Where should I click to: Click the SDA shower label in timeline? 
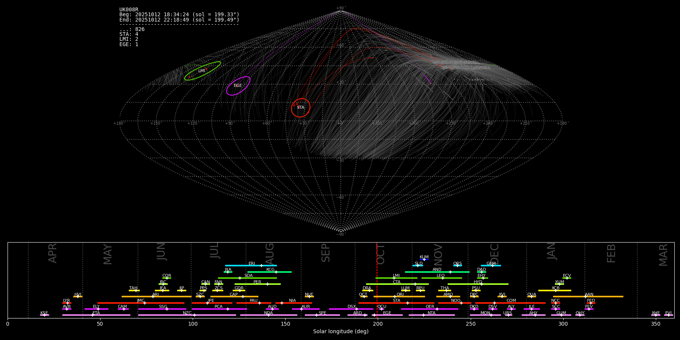(249, 276)
